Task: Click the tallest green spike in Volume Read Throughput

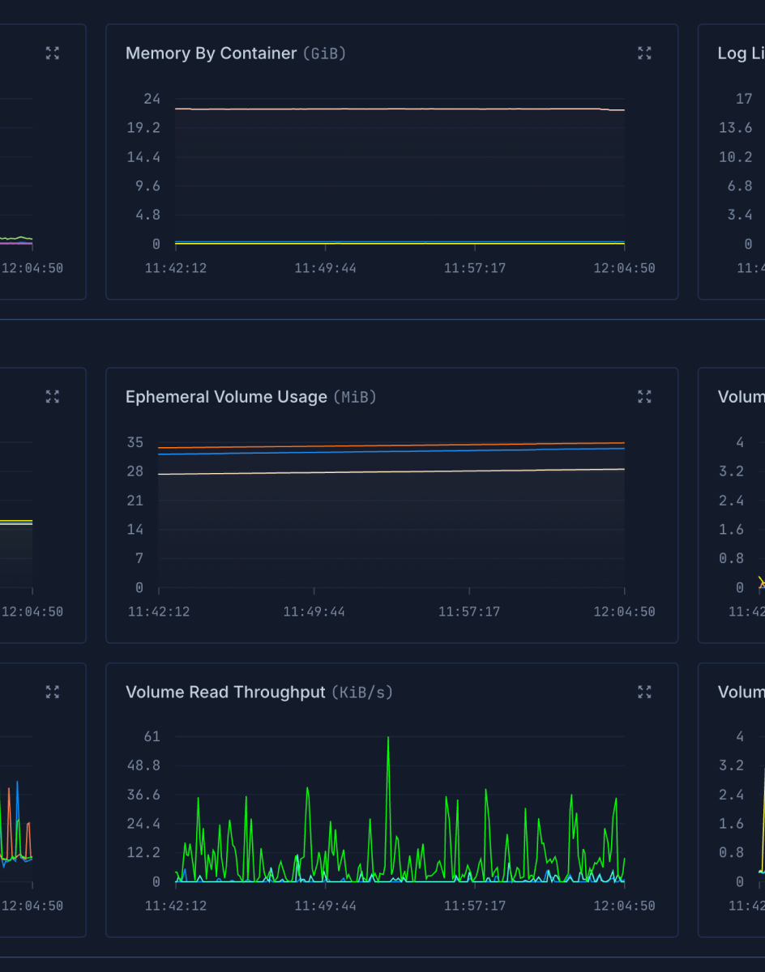Action: point(388,739)
